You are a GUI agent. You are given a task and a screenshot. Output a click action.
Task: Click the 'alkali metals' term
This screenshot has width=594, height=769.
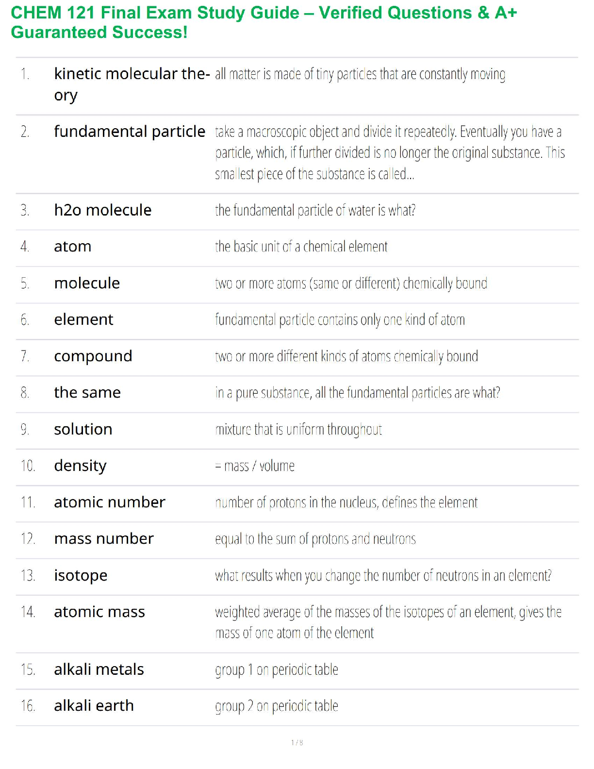(99, 669)
